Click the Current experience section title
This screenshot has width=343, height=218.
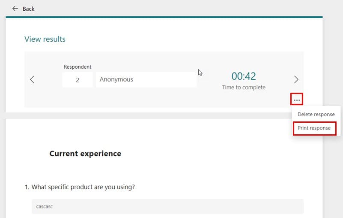tap(85, 154)
